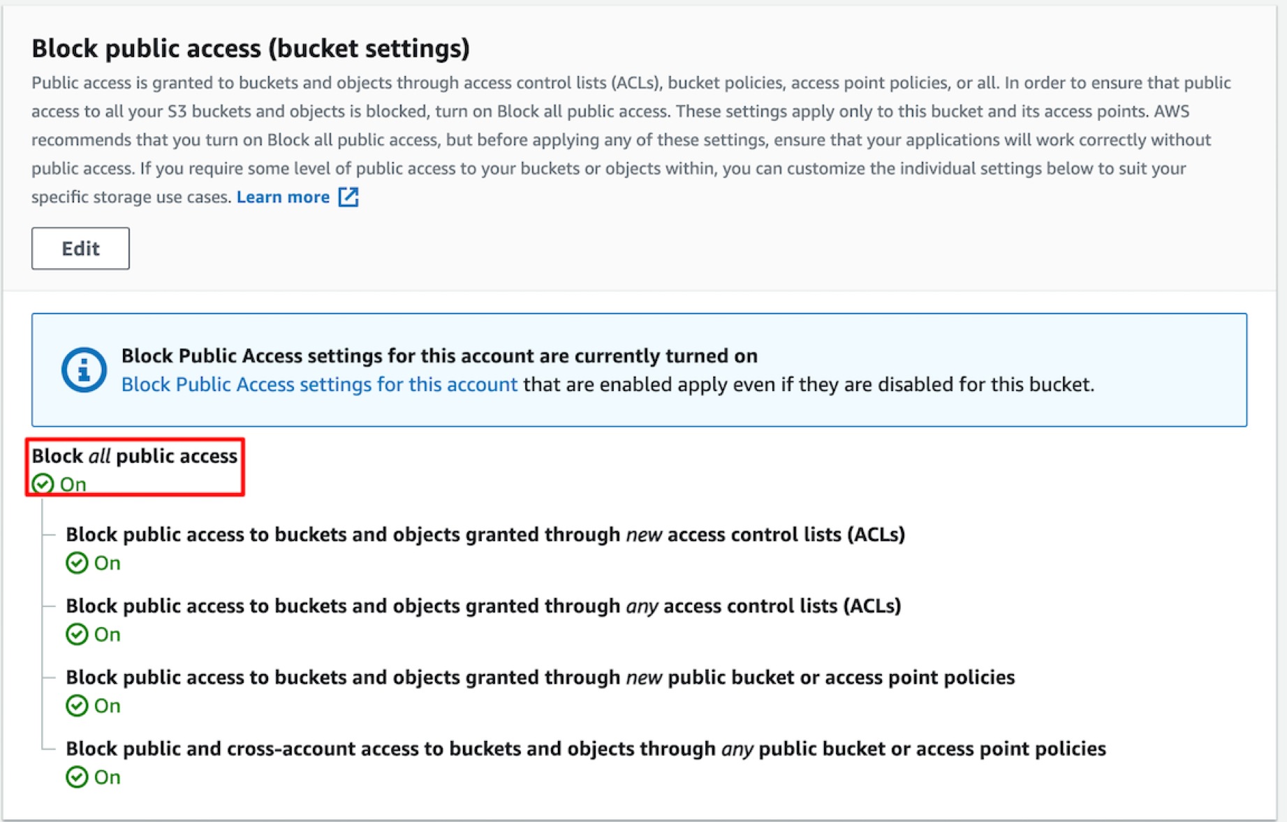Open the info notice banner message
Viewport: 1287px width, 822px height.
439,355
